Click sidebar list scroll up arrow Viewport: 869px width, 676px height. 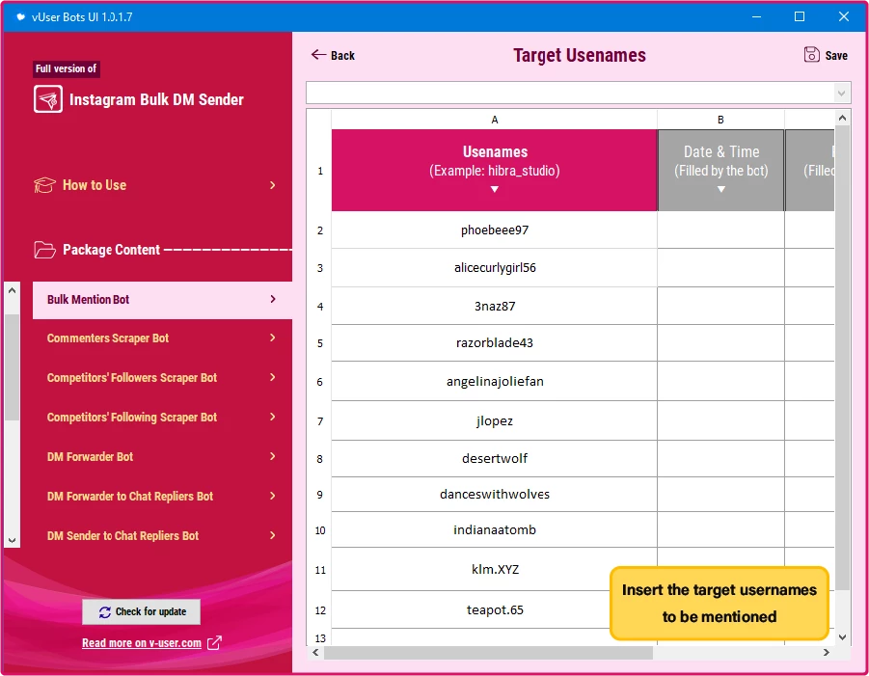click(x=13, y=290)
